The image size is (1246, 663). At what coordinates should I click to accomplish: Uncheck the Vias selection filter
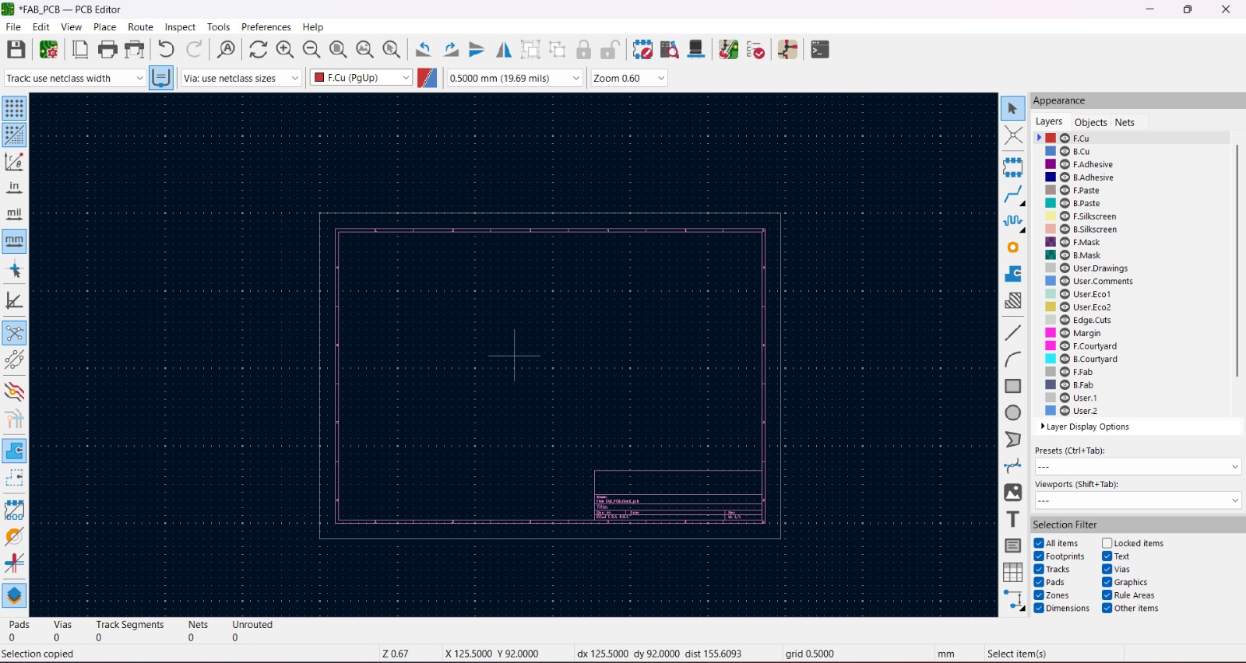click(x=1107, y=570)
